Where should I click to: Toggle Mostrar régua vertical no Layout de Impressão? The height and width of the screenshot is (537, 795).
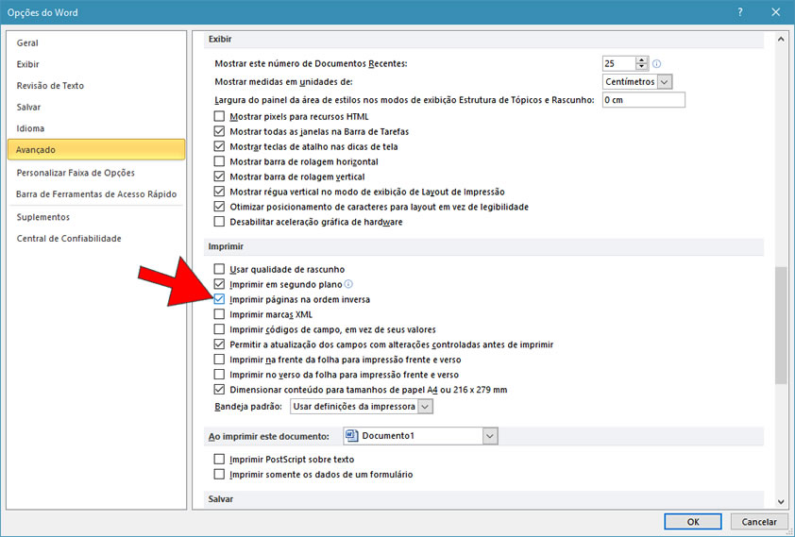point(219,192)
